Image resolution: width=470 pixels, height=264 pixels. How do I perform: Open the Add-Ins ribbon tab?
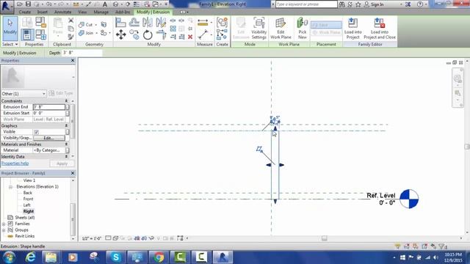click(123, 12)
